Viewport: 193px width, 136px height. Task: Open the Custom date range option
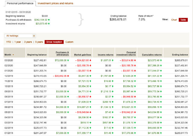pyautogui.click(x=69, y=42)
